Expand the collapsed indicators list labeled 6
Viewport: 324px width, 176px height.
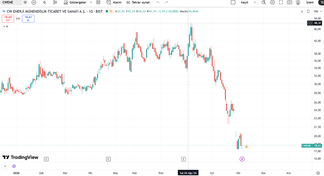point(5,26)
